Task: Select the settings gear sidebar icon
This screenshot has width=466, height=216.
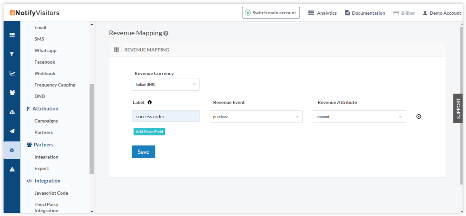Action: pos(12,150)
